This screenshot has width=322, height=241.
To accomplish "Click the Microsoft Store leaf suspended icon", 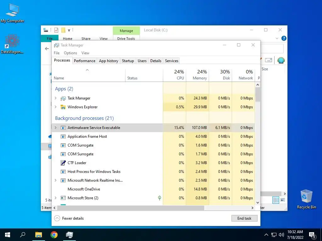I will 159,198.
